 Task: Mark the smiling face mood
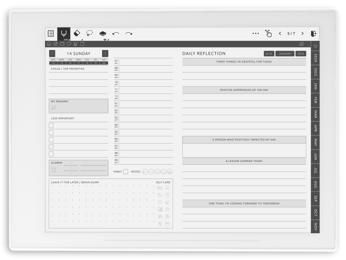click(x=164, y=172)
